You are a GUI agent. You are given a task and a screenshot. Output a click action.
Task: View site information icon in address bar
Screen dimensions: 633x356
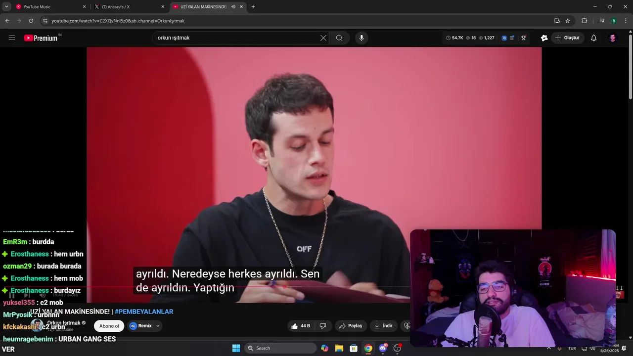[45, 21]
